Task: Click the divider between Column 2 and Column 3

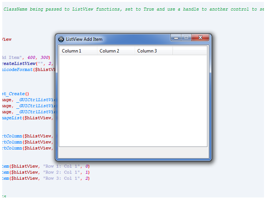Action: pos(135,51)
